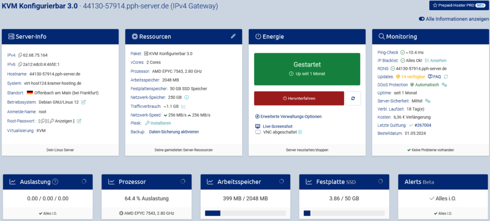
Task: Open the Live-Screenshot link
Action: tap(278, 127)
